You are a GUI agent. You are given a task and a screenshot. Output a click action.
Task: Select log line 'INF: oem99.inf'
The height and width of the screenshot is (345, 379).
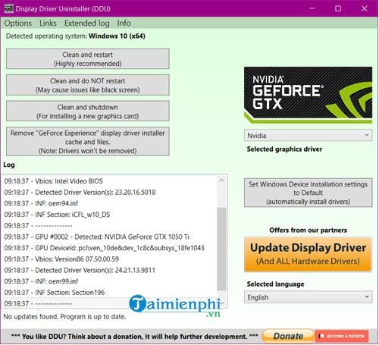41,281
